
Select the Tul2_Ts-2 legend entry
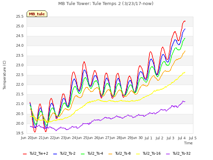[64, 154]
